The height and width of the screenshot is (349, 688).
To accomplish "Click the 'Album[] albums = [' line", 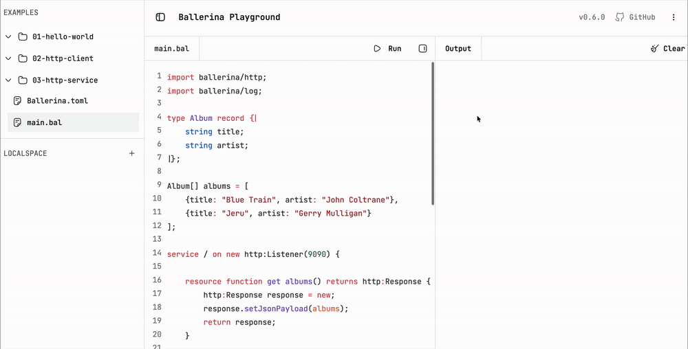I will coord(208,186).
